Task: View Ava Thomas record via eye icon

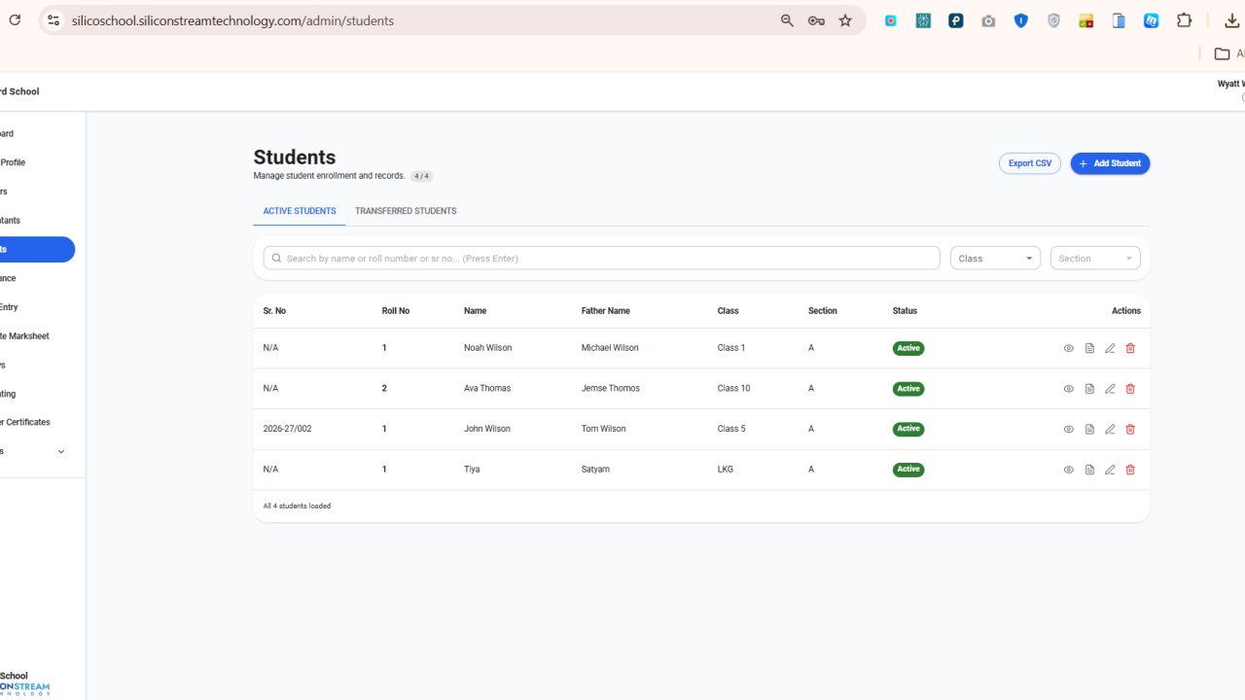Action: 1068,389
